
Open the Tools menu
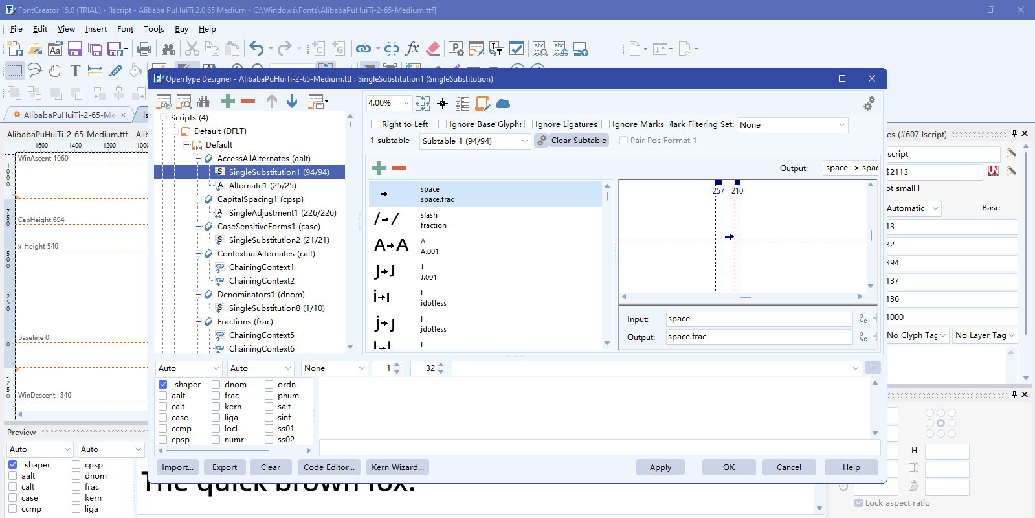click(x=153, y=29)
